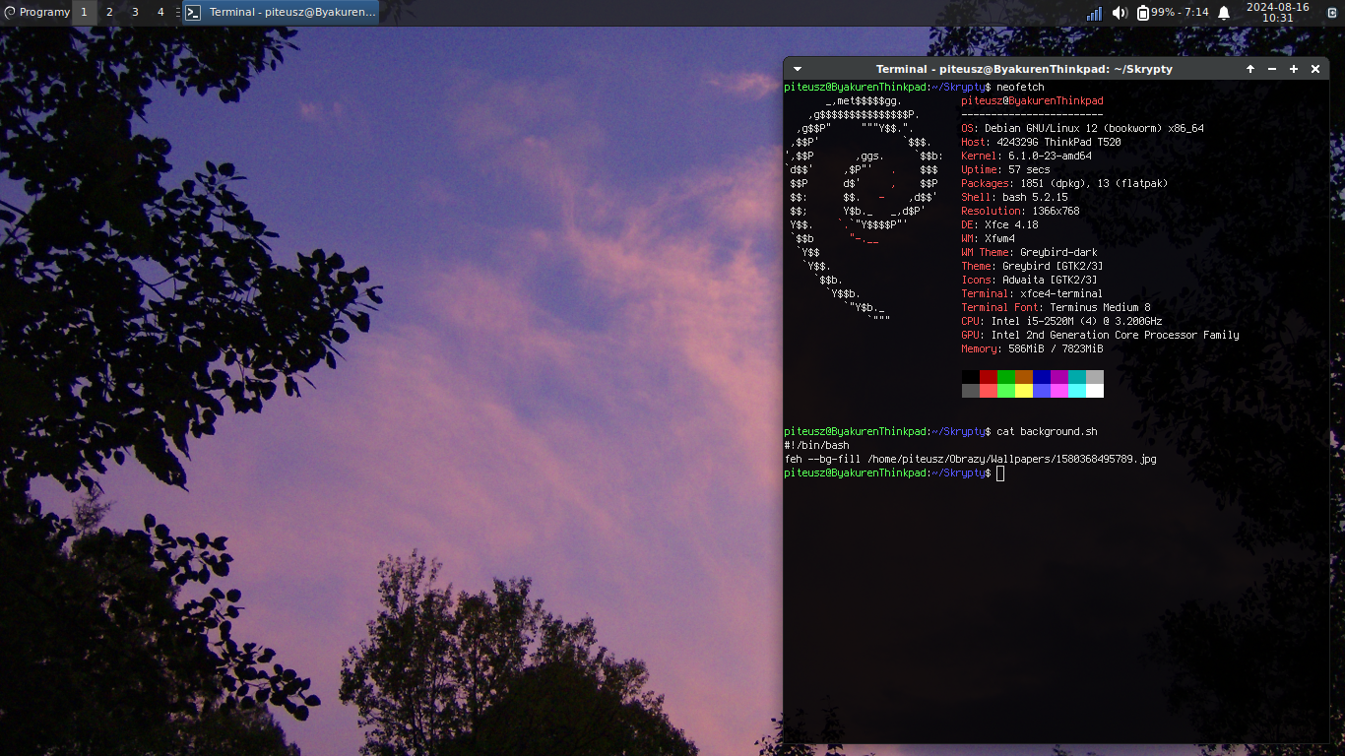Image resolution: width=1345 pixels, height=756 pixels.
Task: Minimize the Terminal window
Action: [1272, 69]
